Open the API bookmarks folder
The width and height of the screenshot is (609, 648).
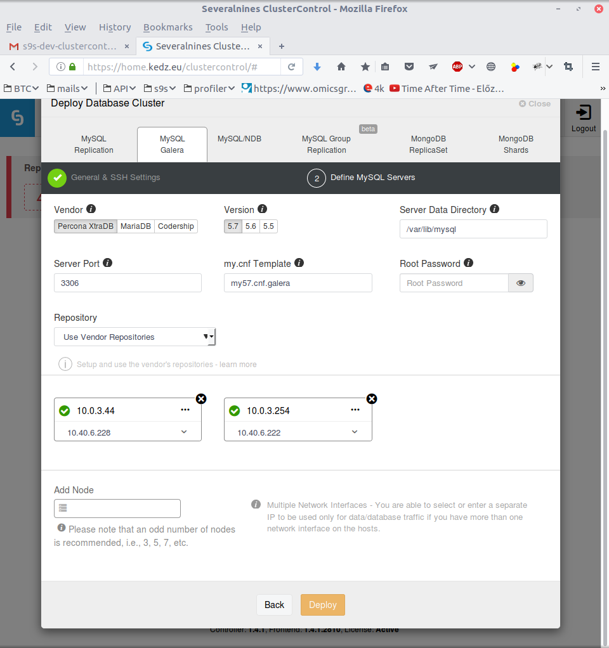119,88
